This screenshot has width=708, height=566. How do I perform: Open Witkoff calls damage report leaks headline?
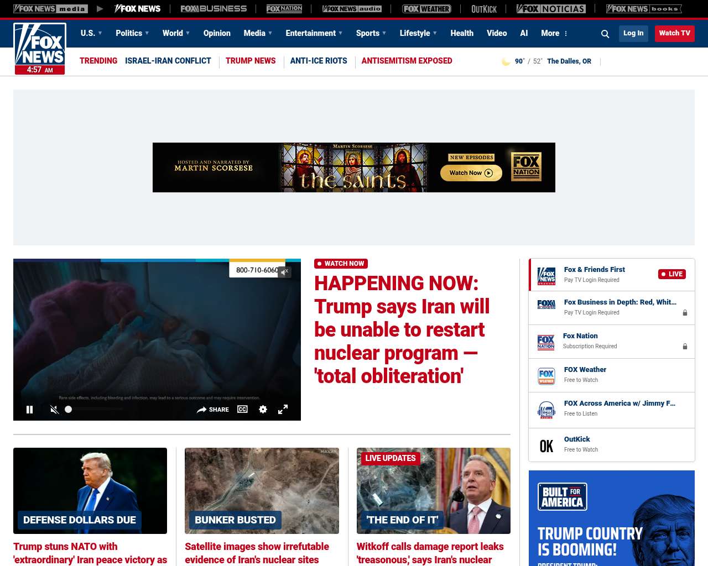coord(430,553)
